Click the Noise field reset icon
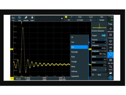The width and height of the screenshot is (126, 95). 105,62
